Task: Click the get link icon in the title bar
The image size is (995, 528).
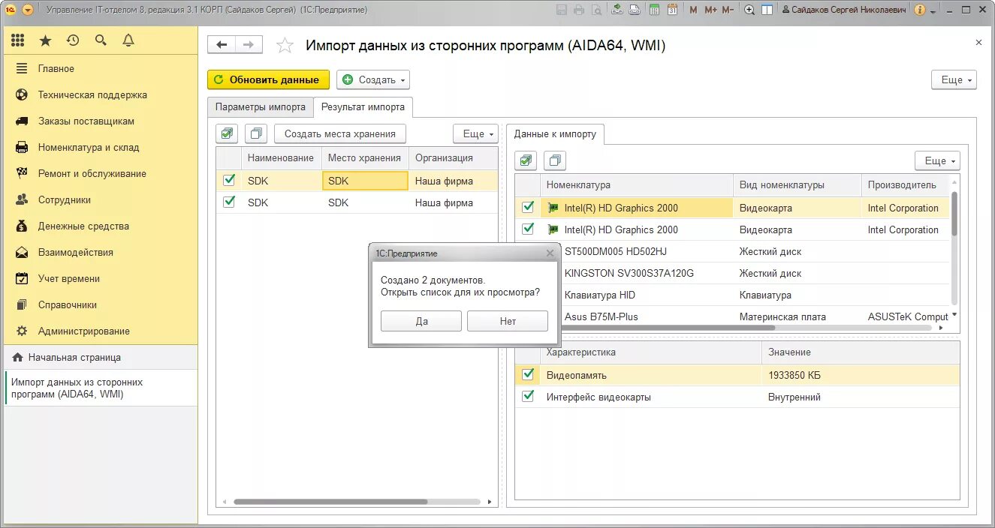Action: 617,10
